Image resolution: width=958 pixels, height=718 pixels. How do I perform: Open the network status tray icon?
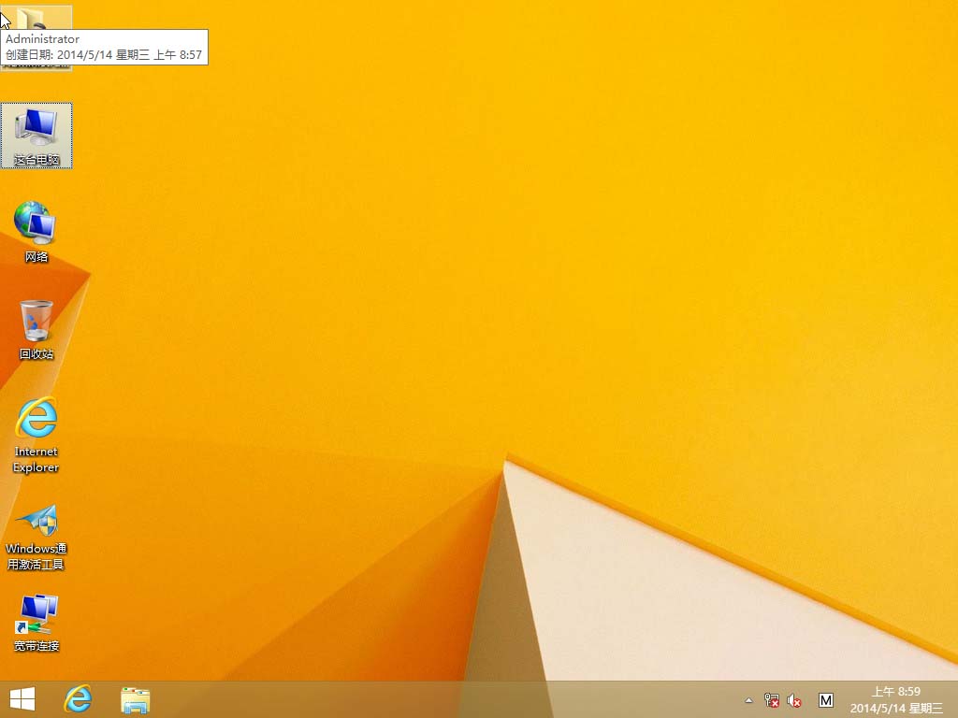coord(771,700)
